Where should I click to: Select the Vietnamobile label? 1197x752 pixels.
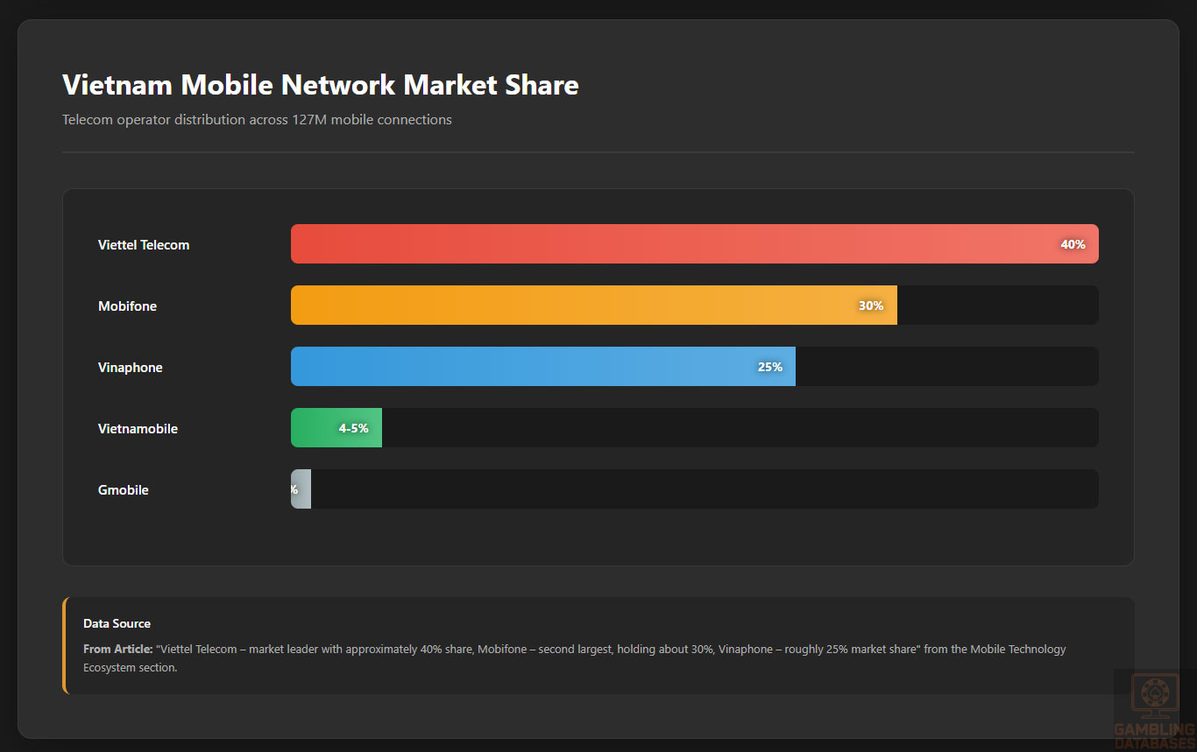point(138,429)
